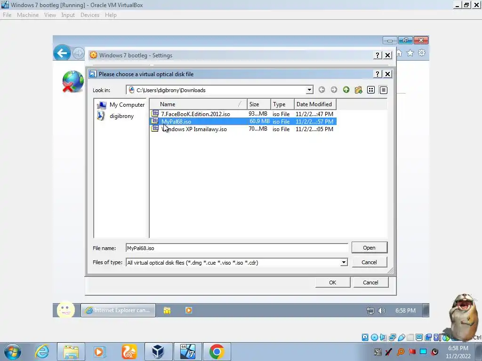Cancel the Windows 7 bootleg Settings dialog
Image resolution: width=482 pixels, height=361 pixels.
pos(371,283)
